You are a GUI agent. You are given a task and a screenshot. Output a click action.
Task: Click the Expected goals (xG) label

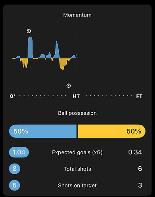(x=77, y=152)
